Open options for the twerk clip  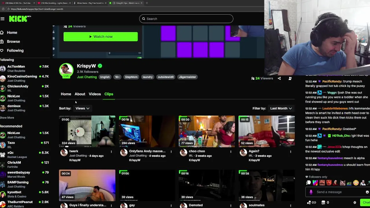[x=111, y=151]
